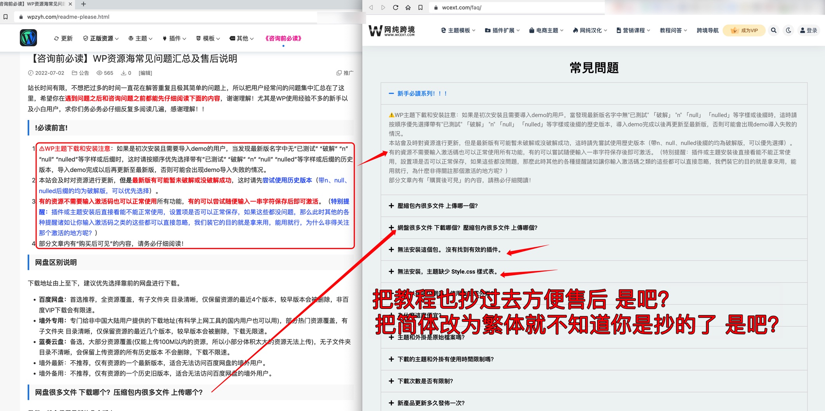Click the bookmark icon beside wpzyh.com address

coord(5,17)
